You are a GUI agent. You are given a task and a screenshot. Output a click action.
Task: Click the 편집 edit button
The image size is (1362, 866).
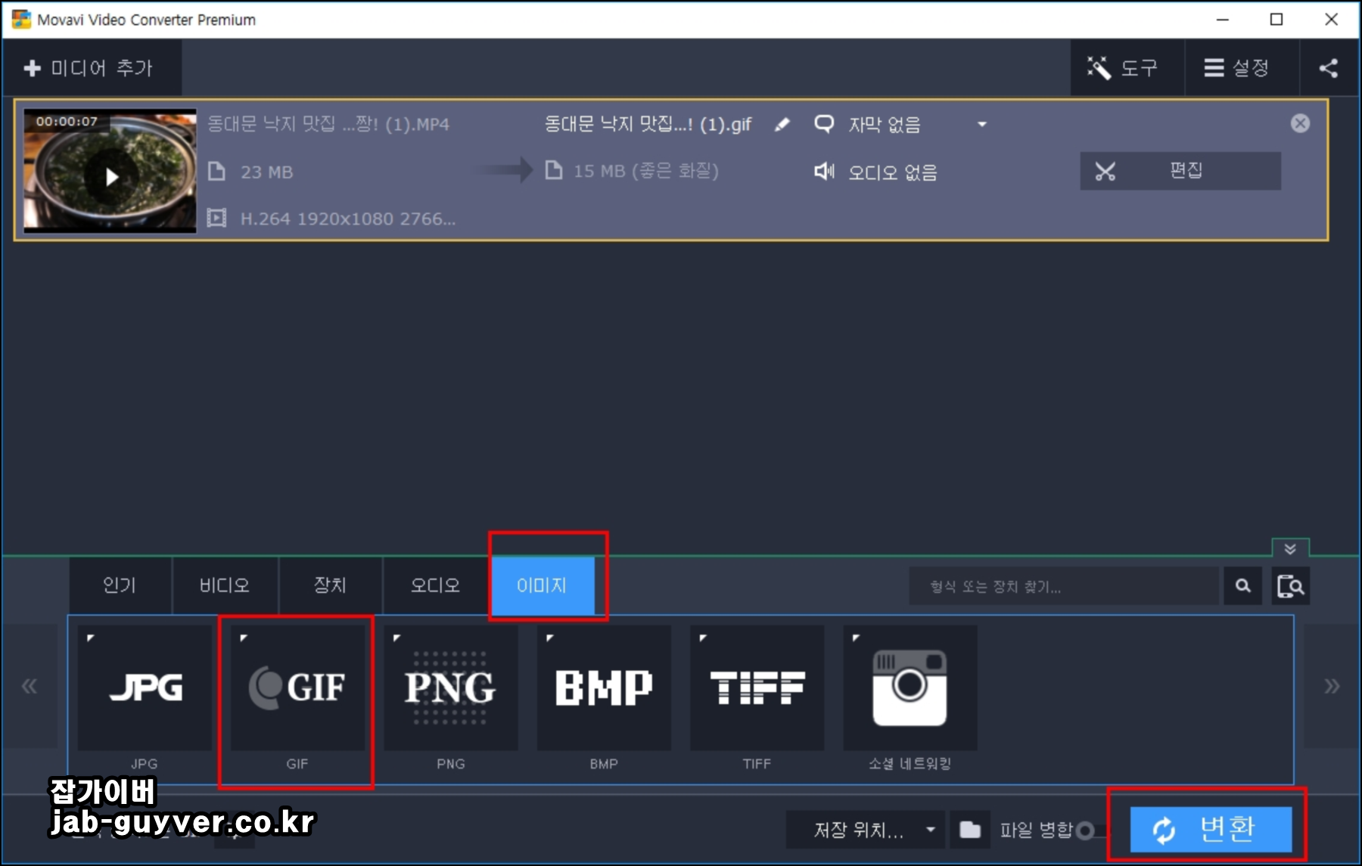[1180, 171]
